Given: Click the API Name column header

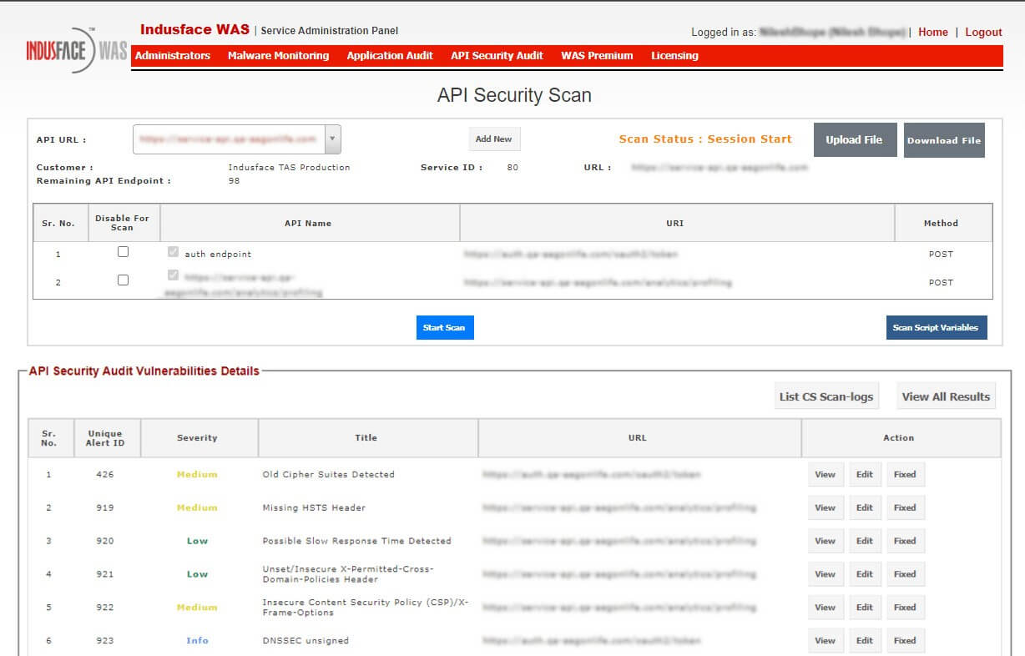Looking at the screenshot, I should point(308,224).
